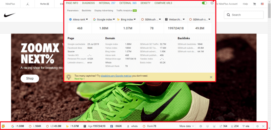
Task: Click Facebook likes 866K in the bottom bar
Action: [x=116, y=126]
